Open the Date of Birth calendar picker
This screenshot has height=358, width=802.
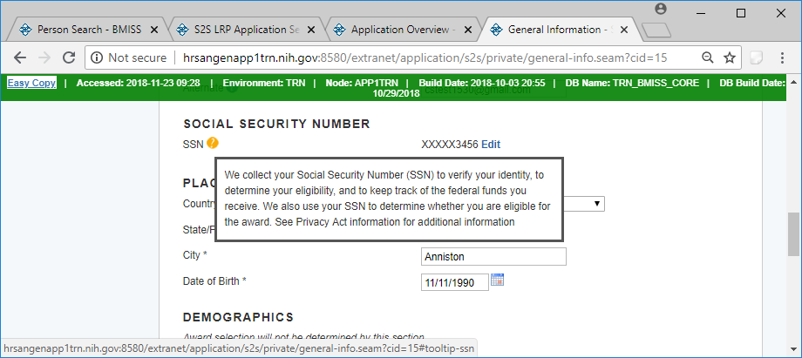[498, 280]
